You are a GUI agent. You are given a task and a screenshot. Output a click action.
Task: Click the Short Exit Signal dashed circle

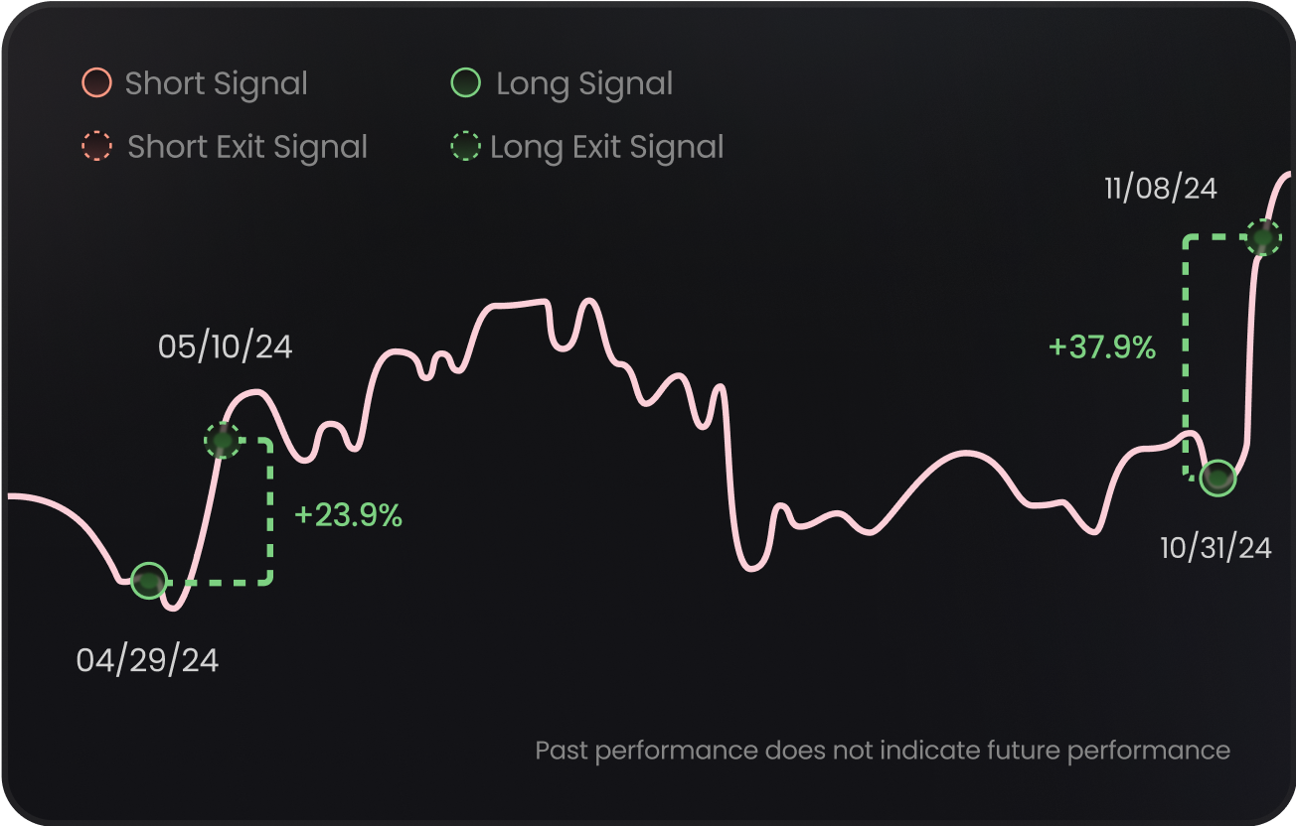point(96,147)
